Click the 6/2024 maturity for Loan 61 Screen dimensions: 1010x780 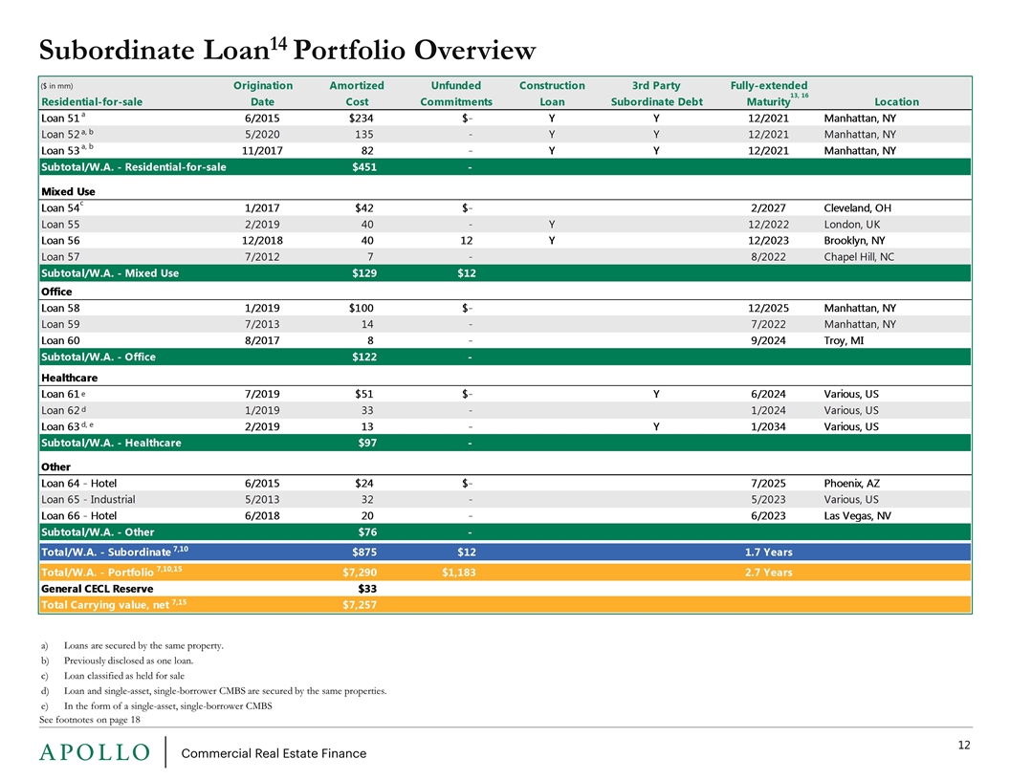click(x=768, y=394)
